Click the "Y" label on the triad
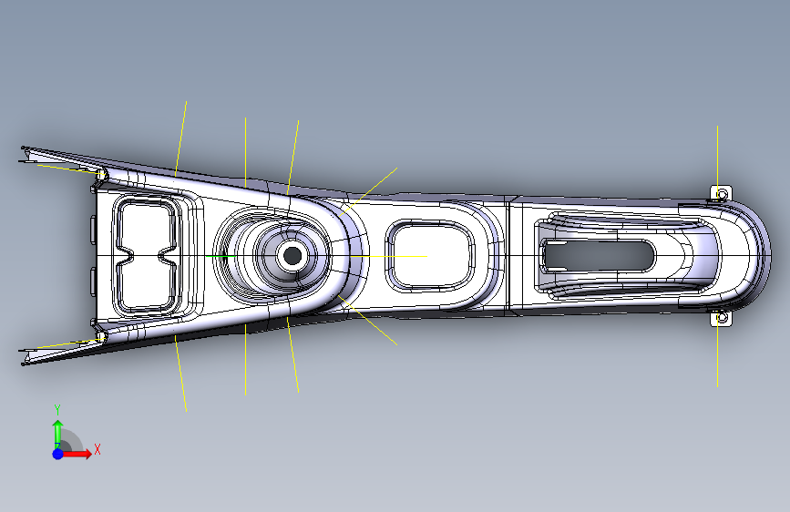The image size is (790, 512). 57,410
